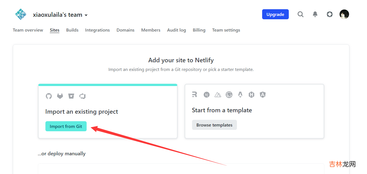Switch to the Builds tab
This screenshot has height=174, width=367.
tap(72, 30)
